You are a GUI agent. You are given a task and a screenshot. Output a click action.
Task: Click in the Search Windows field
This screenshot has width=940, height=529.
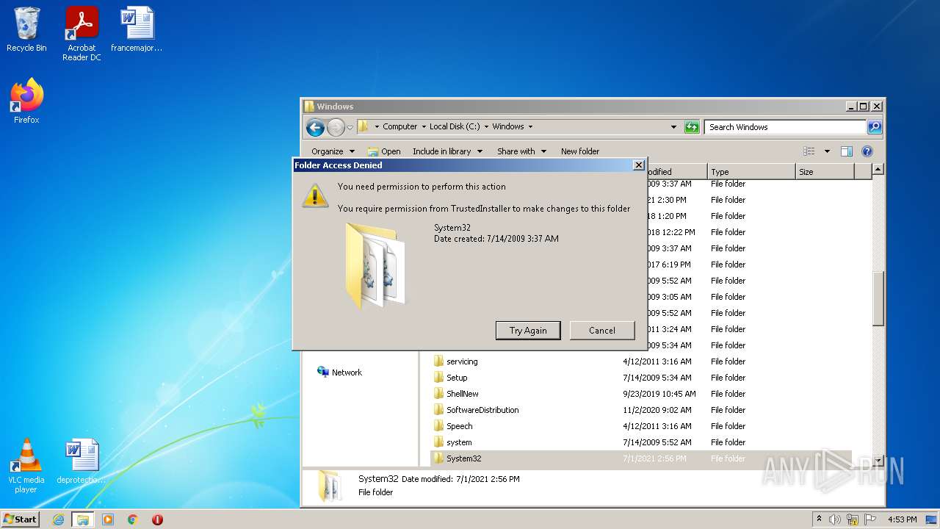coord(785,127)
